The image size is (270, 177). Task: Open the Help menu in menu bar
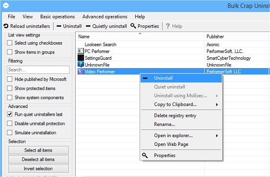(140, 17)
